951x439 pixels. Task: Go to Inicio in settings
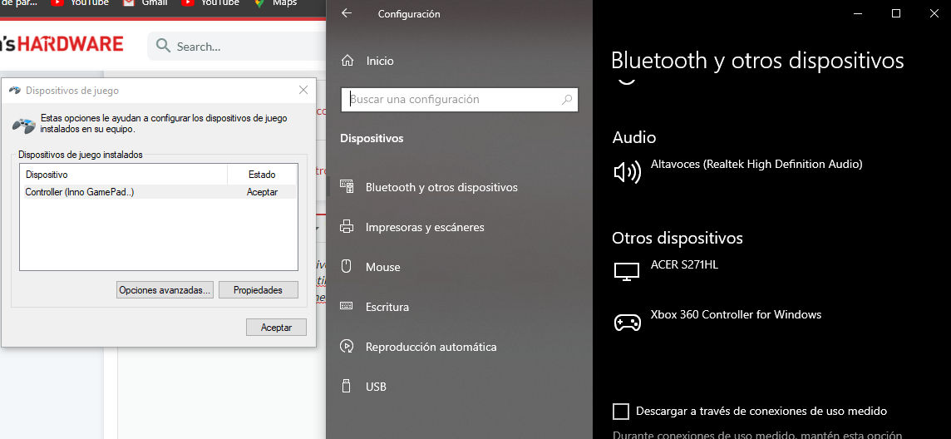click(380, 61)
